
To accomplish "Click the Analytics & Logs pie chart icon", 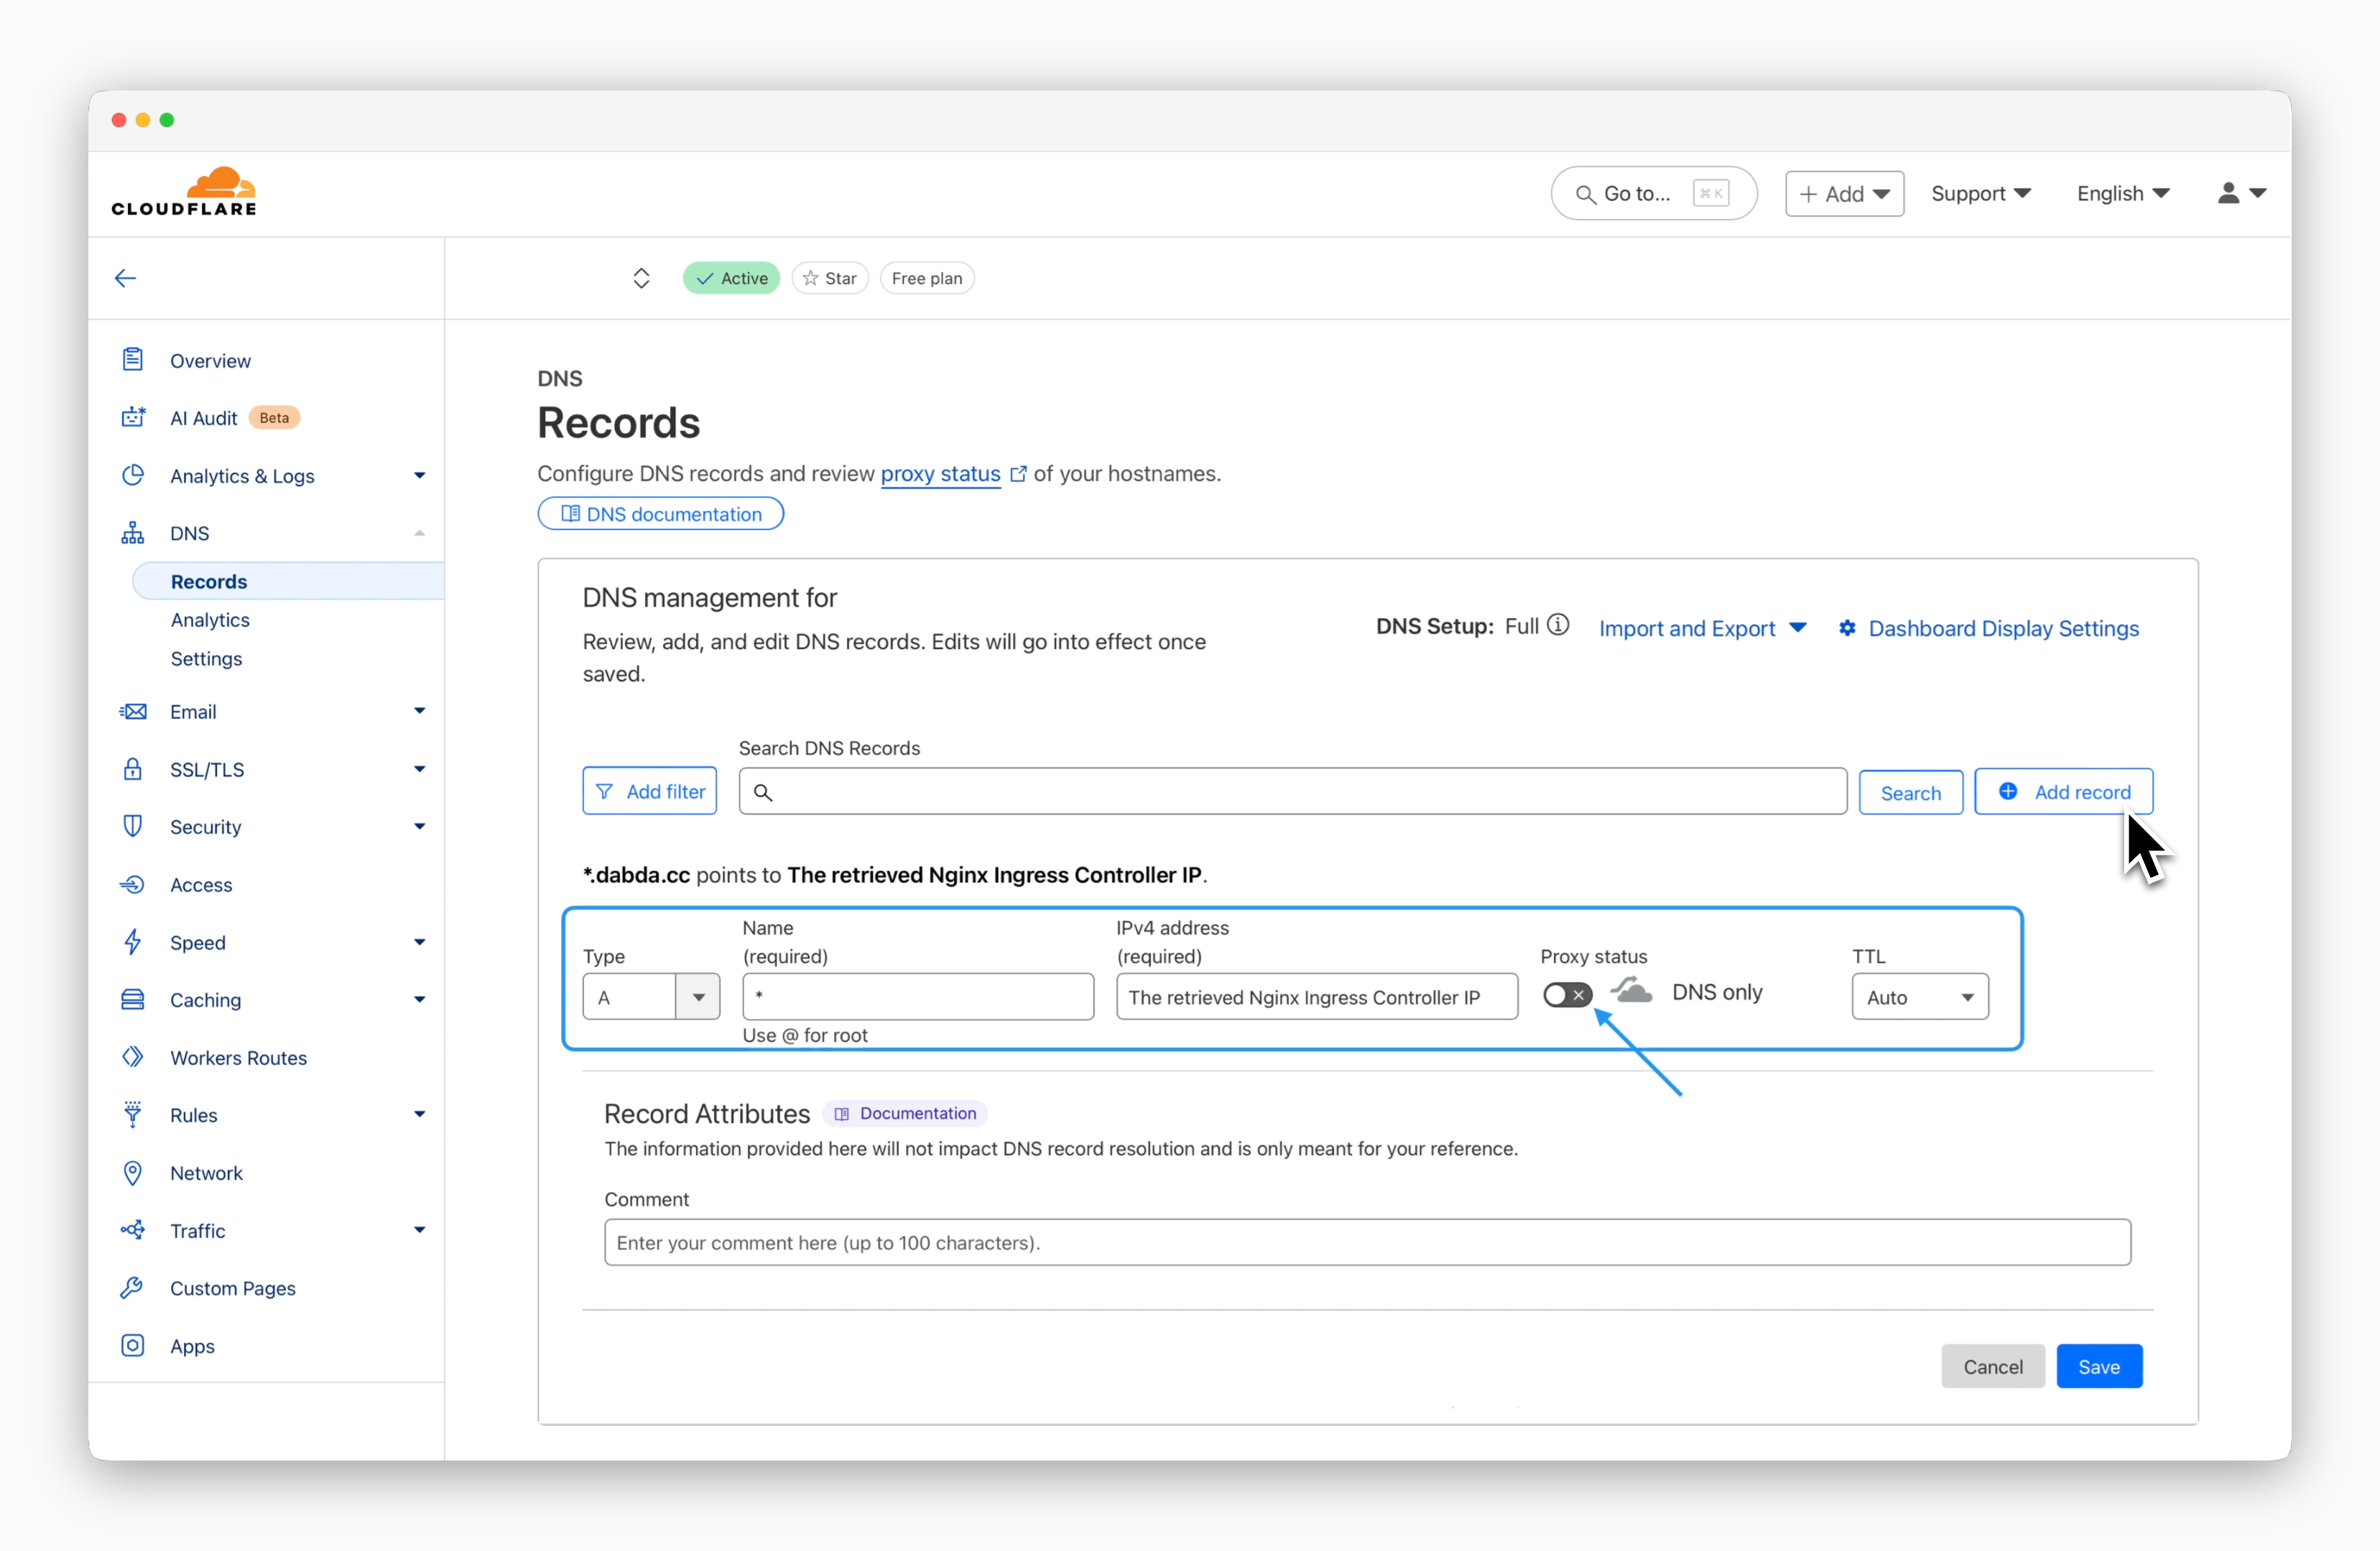I will point(133,475).
